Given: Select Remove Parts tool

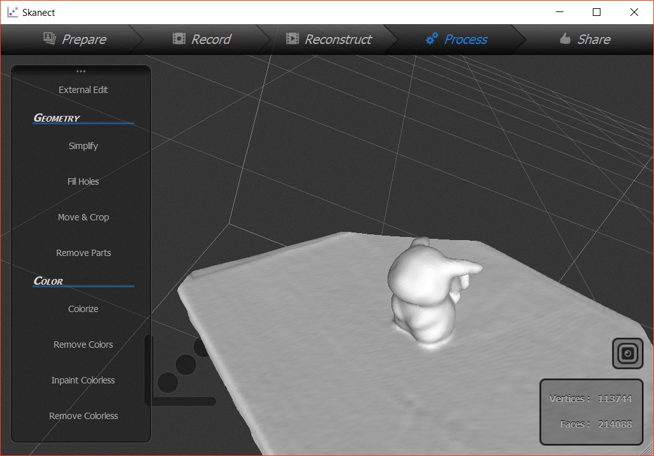Looking at the screenshot, I should [x=83, y=253].
